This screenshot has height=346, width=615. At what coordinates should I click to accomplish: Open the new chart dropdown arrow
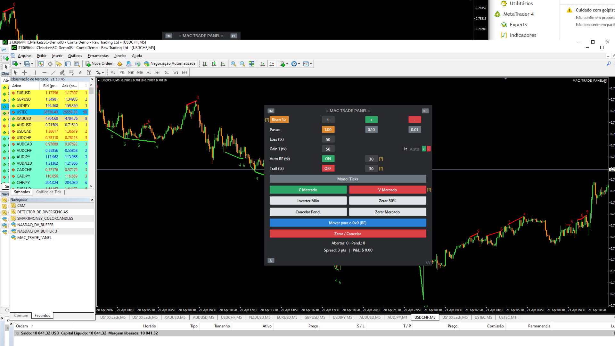(x=20, y=64)
